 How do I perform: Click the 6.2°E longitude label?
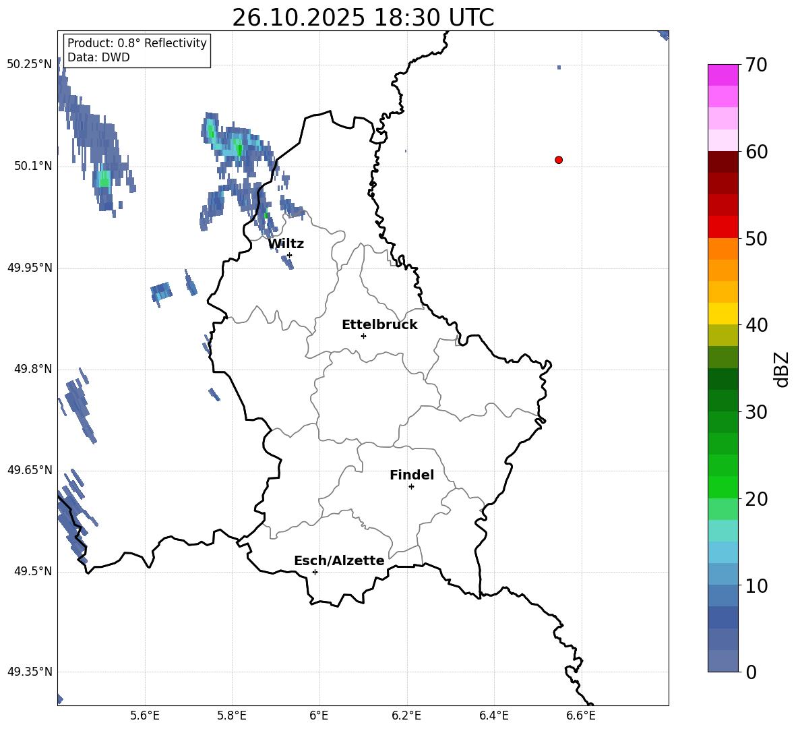[406, 716]
